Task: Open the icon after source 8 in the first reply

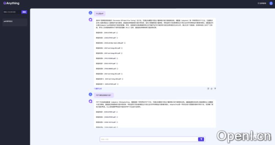Action: pos(117,68)
